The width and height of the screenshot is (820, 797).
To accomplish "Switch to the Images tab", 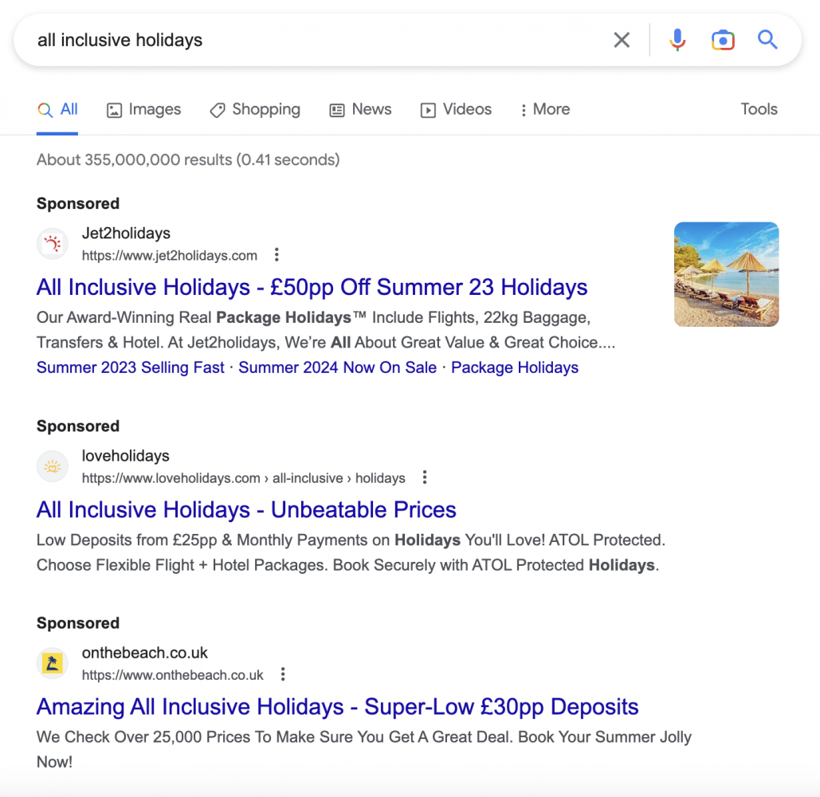I will click(144, 109).
